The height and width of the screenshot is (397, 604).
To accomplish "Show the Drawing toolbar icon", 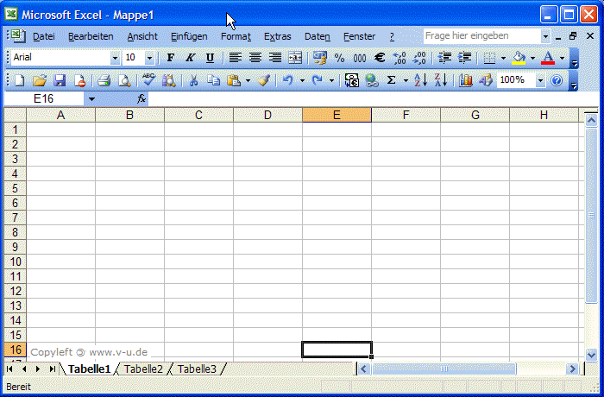I will (x=485, y=80).
